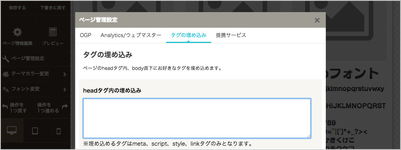Image resolution: width=401 pixels, height=150 pixels.
Task: Expand the テーマカラー変更 chevron
Action: tap(65, 74)
